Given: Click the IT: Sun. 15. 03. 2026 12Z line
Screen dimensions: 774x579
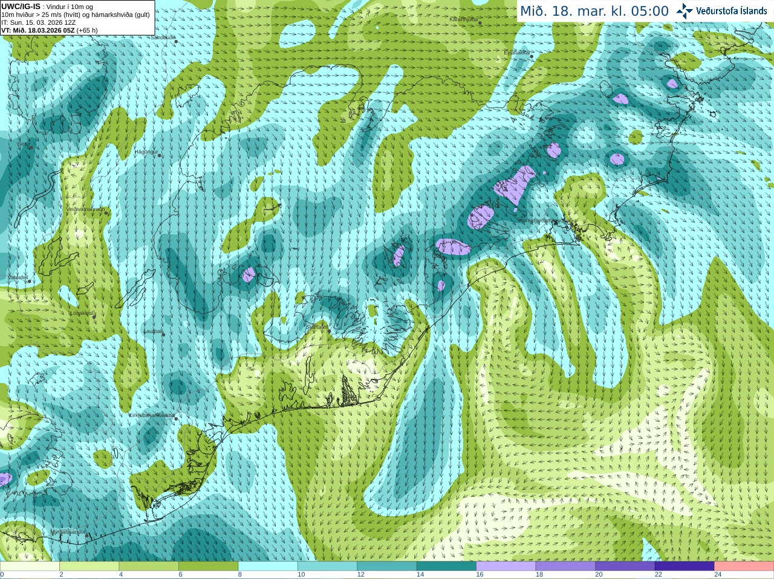Looking at the screenshot, I should pos(39,22).
